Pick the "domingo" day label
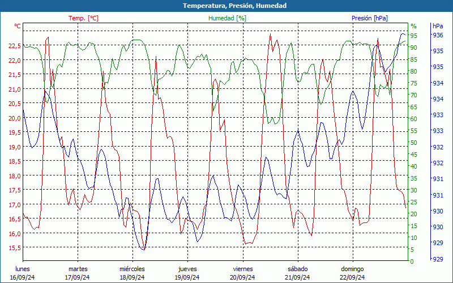453x283 pixels. pos(352,269)
